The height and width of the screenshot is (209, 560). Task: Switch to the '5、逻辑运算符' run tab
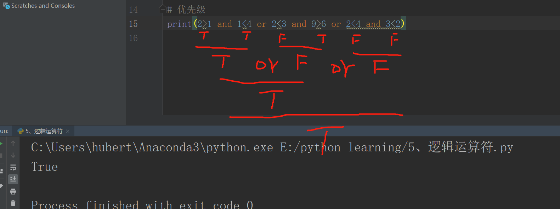tap(44, 131)
